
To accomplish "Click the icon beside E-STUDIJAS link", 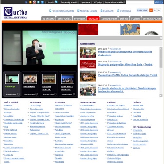I will pyautogui.click(x=118, y=11).
